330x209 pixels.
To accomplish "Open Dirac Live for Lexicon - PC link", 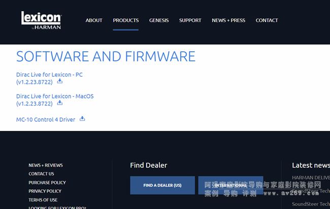I will (49, 75).
